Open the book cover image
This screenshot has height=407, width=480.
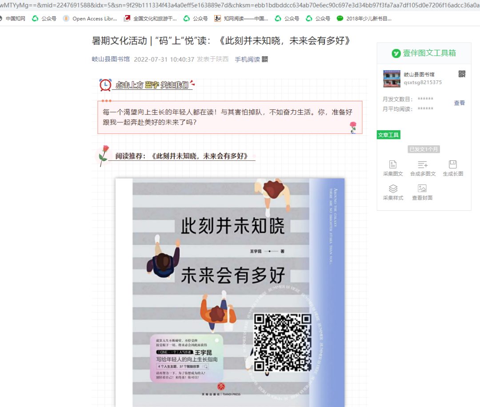(x=230, y=292)
